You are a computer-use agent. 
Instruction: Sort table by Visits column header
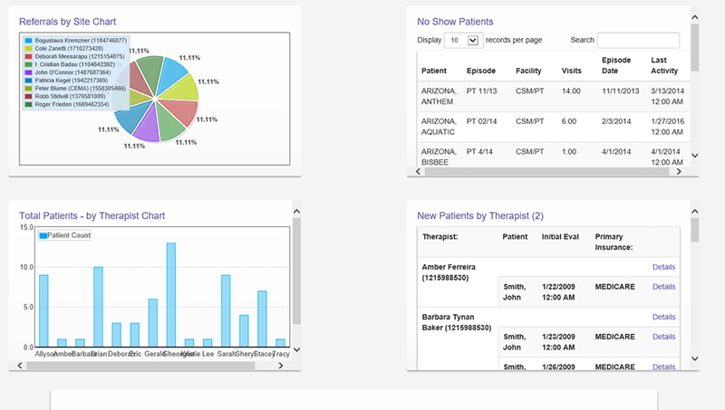click(571, 71)
